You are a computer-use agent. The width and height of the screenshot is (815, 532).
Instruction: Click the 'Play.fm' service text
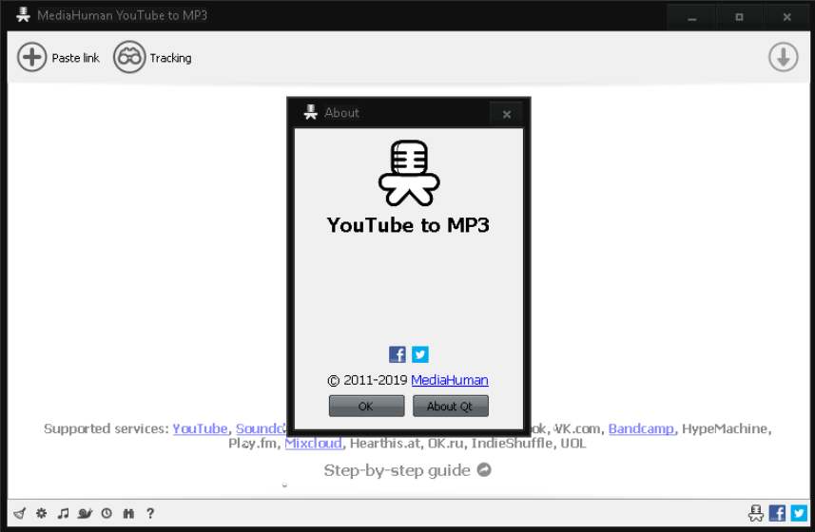point(252,444)
